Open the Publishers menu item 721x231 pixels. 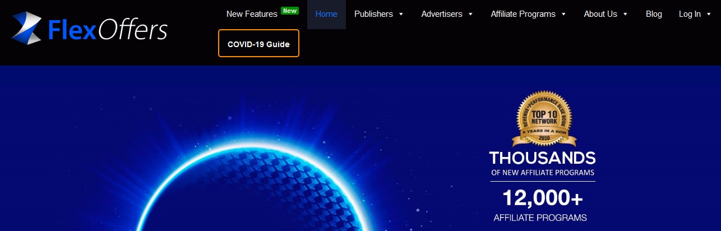point(373,14)
